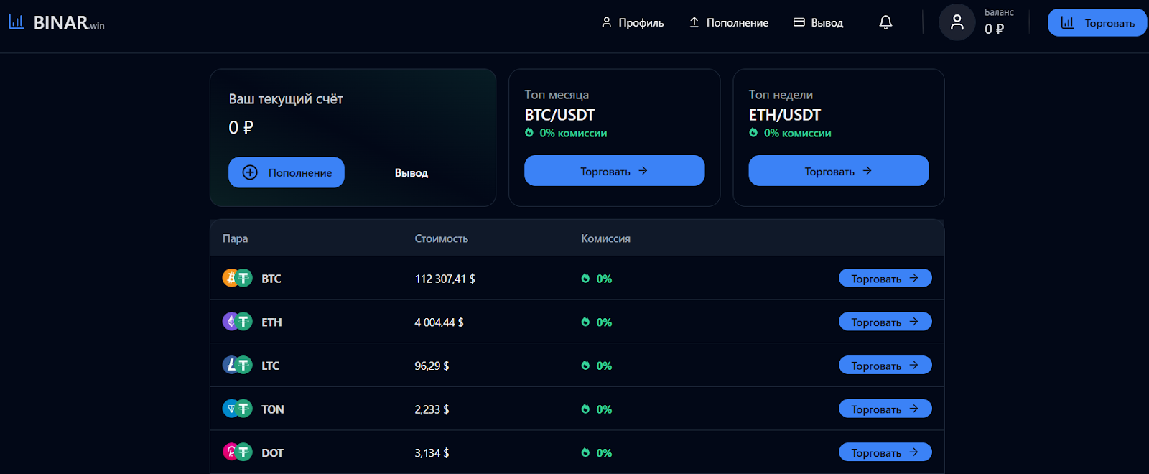Image resolution: width=1149 pixels, height=474 pixels.
Task: Click the notification bell icon
Action: coord(885,23)
